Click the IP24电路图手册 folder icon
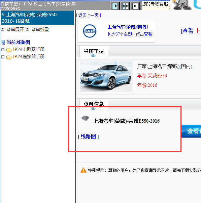This screenshot has width=201, height=203. click(x=9, y=50)
